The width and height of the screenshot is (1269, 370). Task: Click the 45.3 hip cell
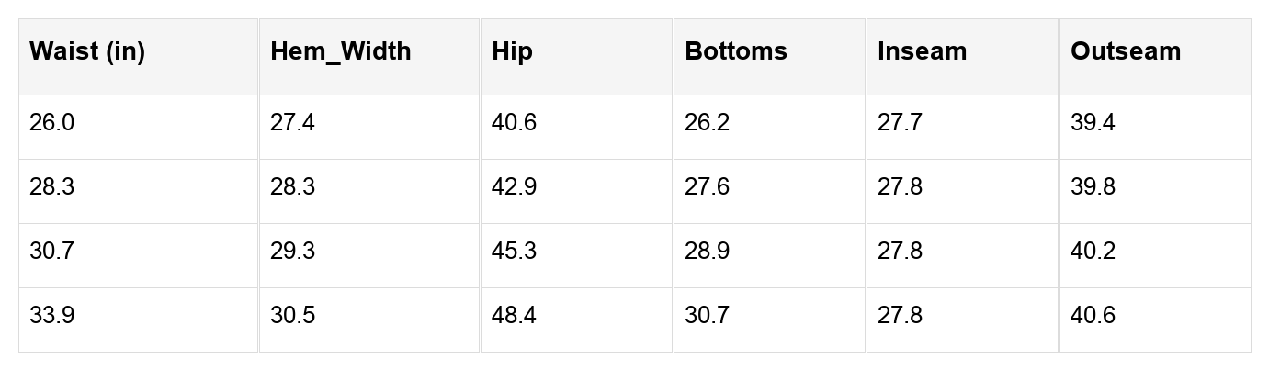click(x=515, y=252)
